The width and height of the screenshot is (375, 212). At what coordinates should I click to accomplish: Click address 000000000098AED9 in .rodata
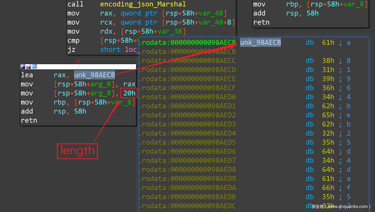coord(203,179)
